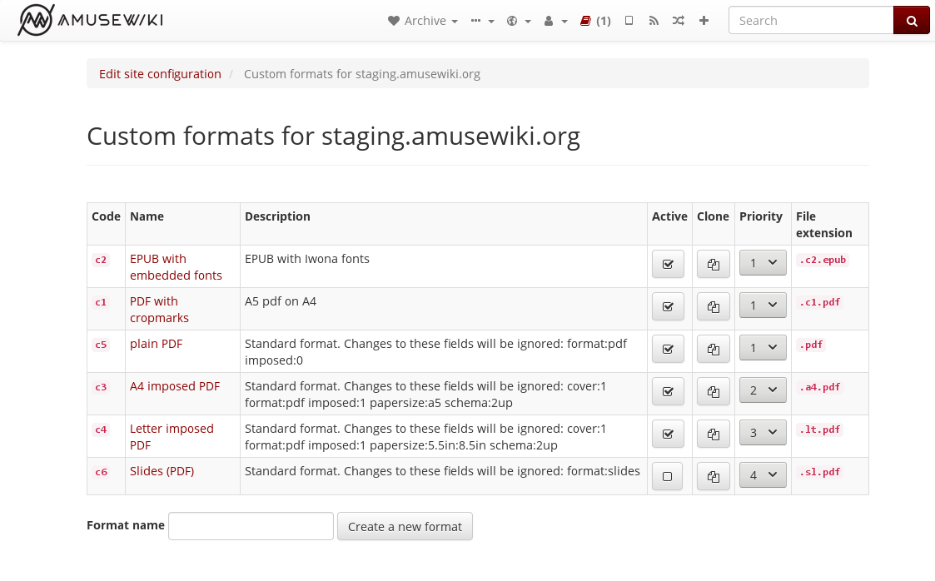The width and height of the screenshot is (935, 581).
Task: Deactivate the plain PDF format
Action: tap(668, 350)
